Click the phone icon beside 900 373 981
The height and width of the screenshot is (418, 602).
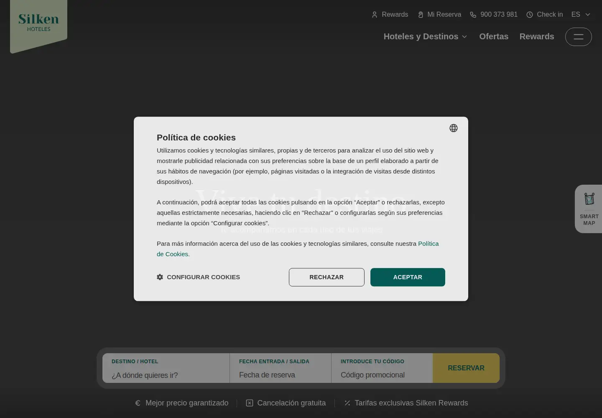(473, 15)
